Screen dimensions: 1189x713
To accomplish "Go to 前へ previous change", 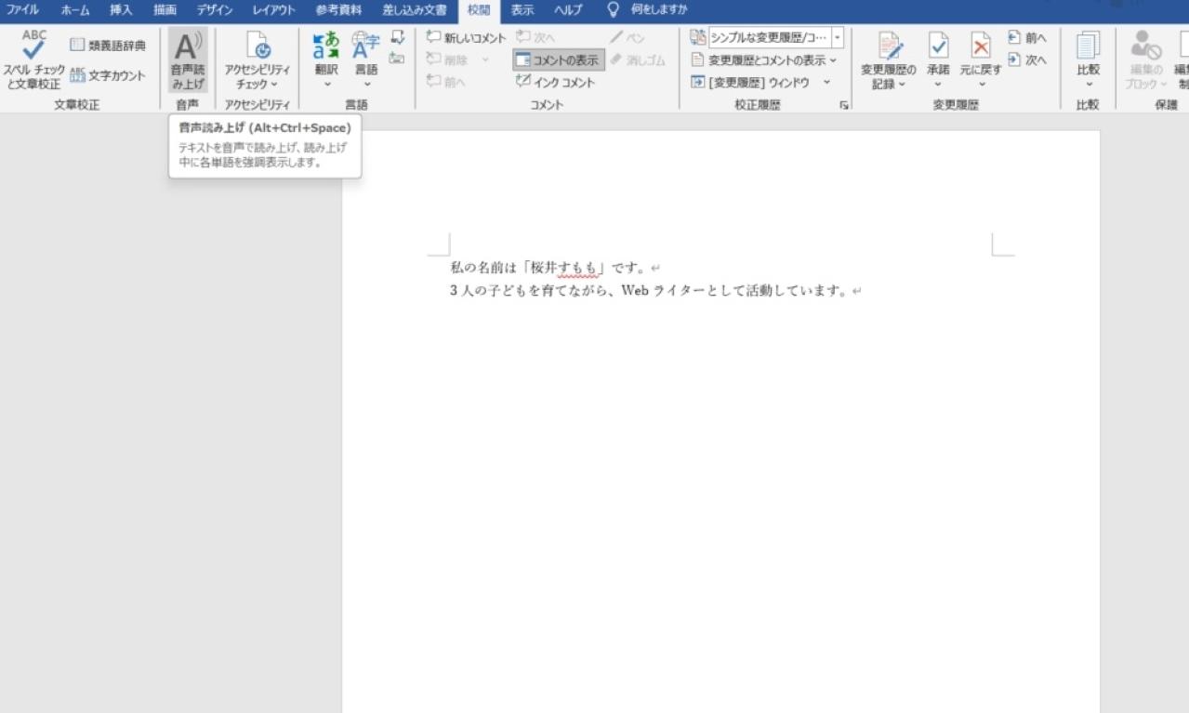I will 1026,38.
